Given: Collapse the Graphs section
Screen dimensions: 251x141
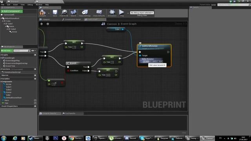Looking at the screenshot, I should [1, 55].
